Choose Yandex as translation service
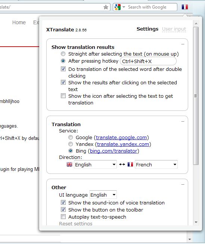The width and height of the screenshot is (205, 244). [x=71, y=144]
